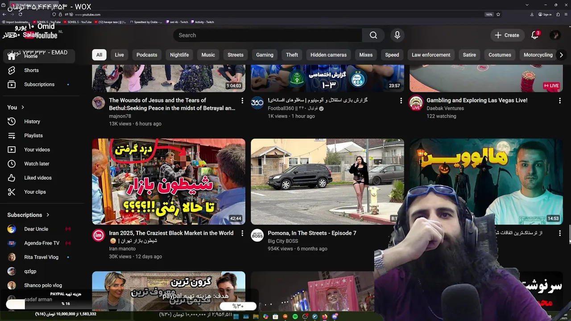
Task: Open Shanco polo vlog subscription
Action: tap(42, 285)
